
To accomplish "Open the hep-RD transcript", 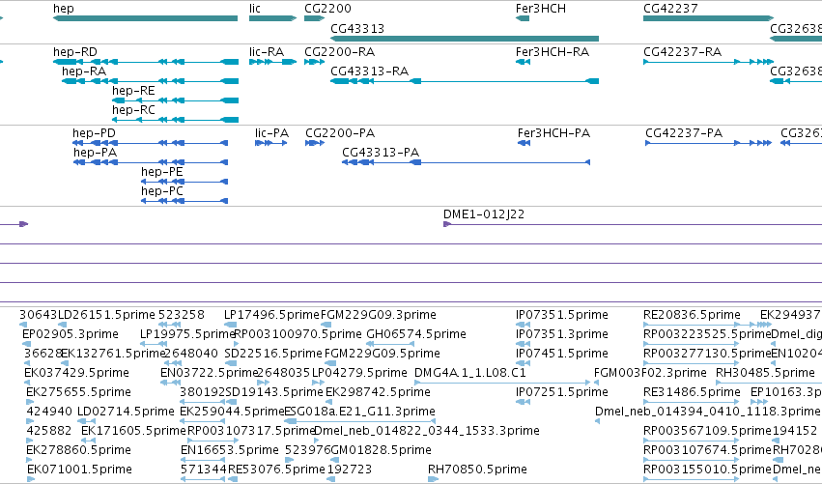I will click(75, 52).
